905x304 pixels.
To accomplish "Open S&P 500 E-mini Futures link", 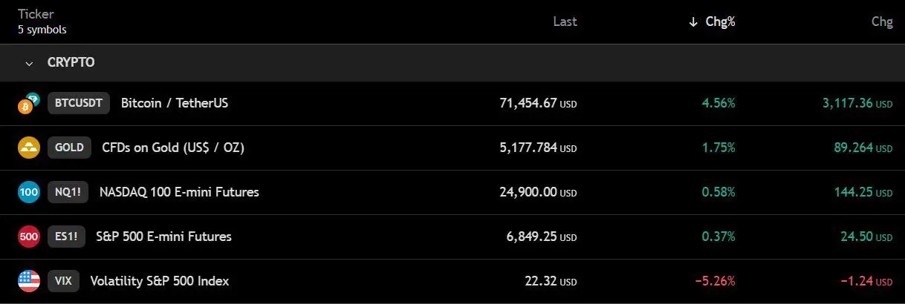I will pos(163,237).
